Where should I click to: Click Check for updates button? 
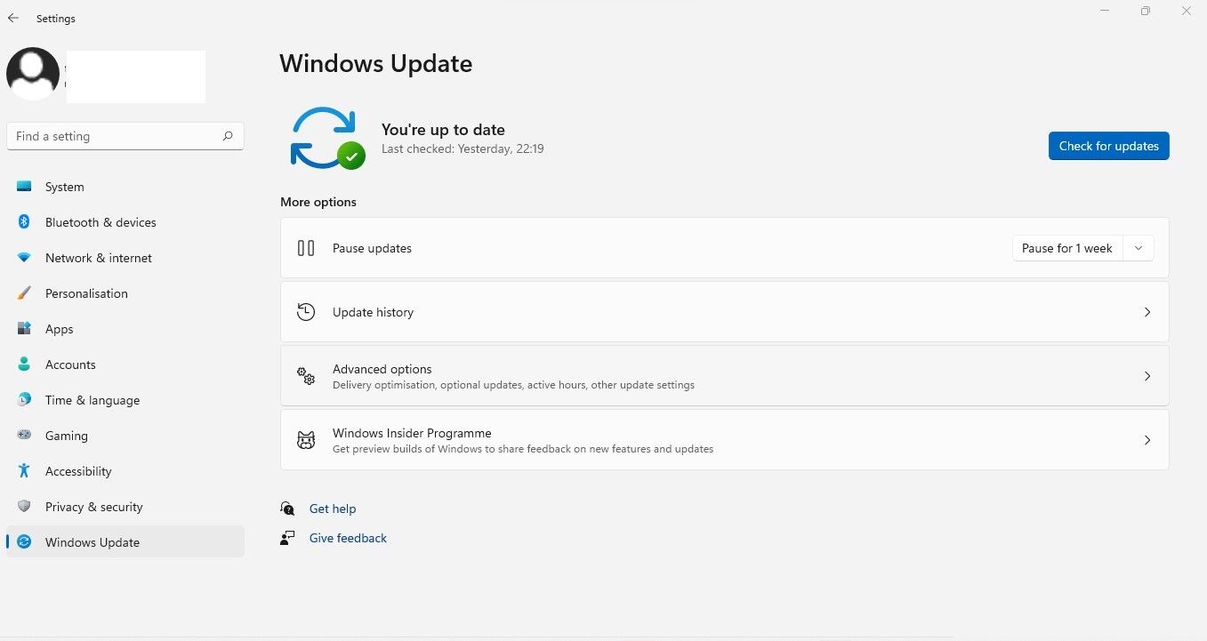point(1108,146)
